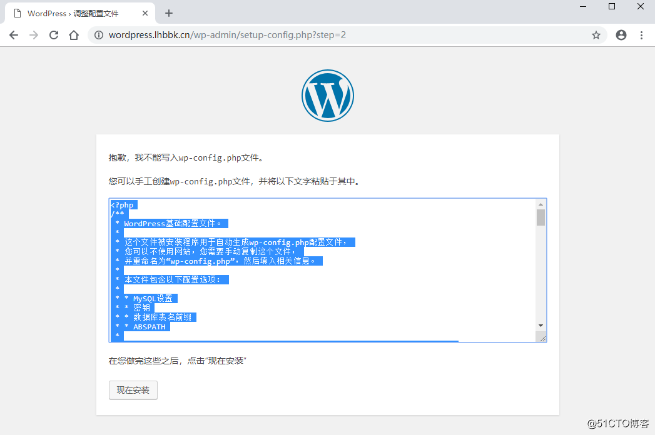View site information icon in address bar
Image resolution: width=655 pixels, height=435 pixels.
click(x=99, y=35)
